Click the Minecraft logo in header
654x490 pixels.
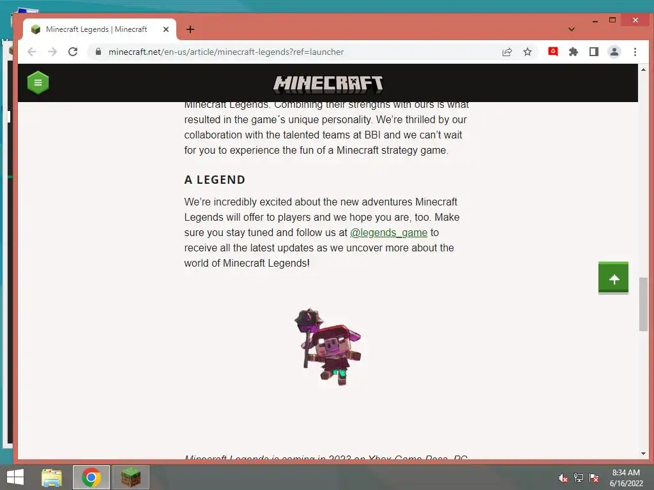coord(328,84)
